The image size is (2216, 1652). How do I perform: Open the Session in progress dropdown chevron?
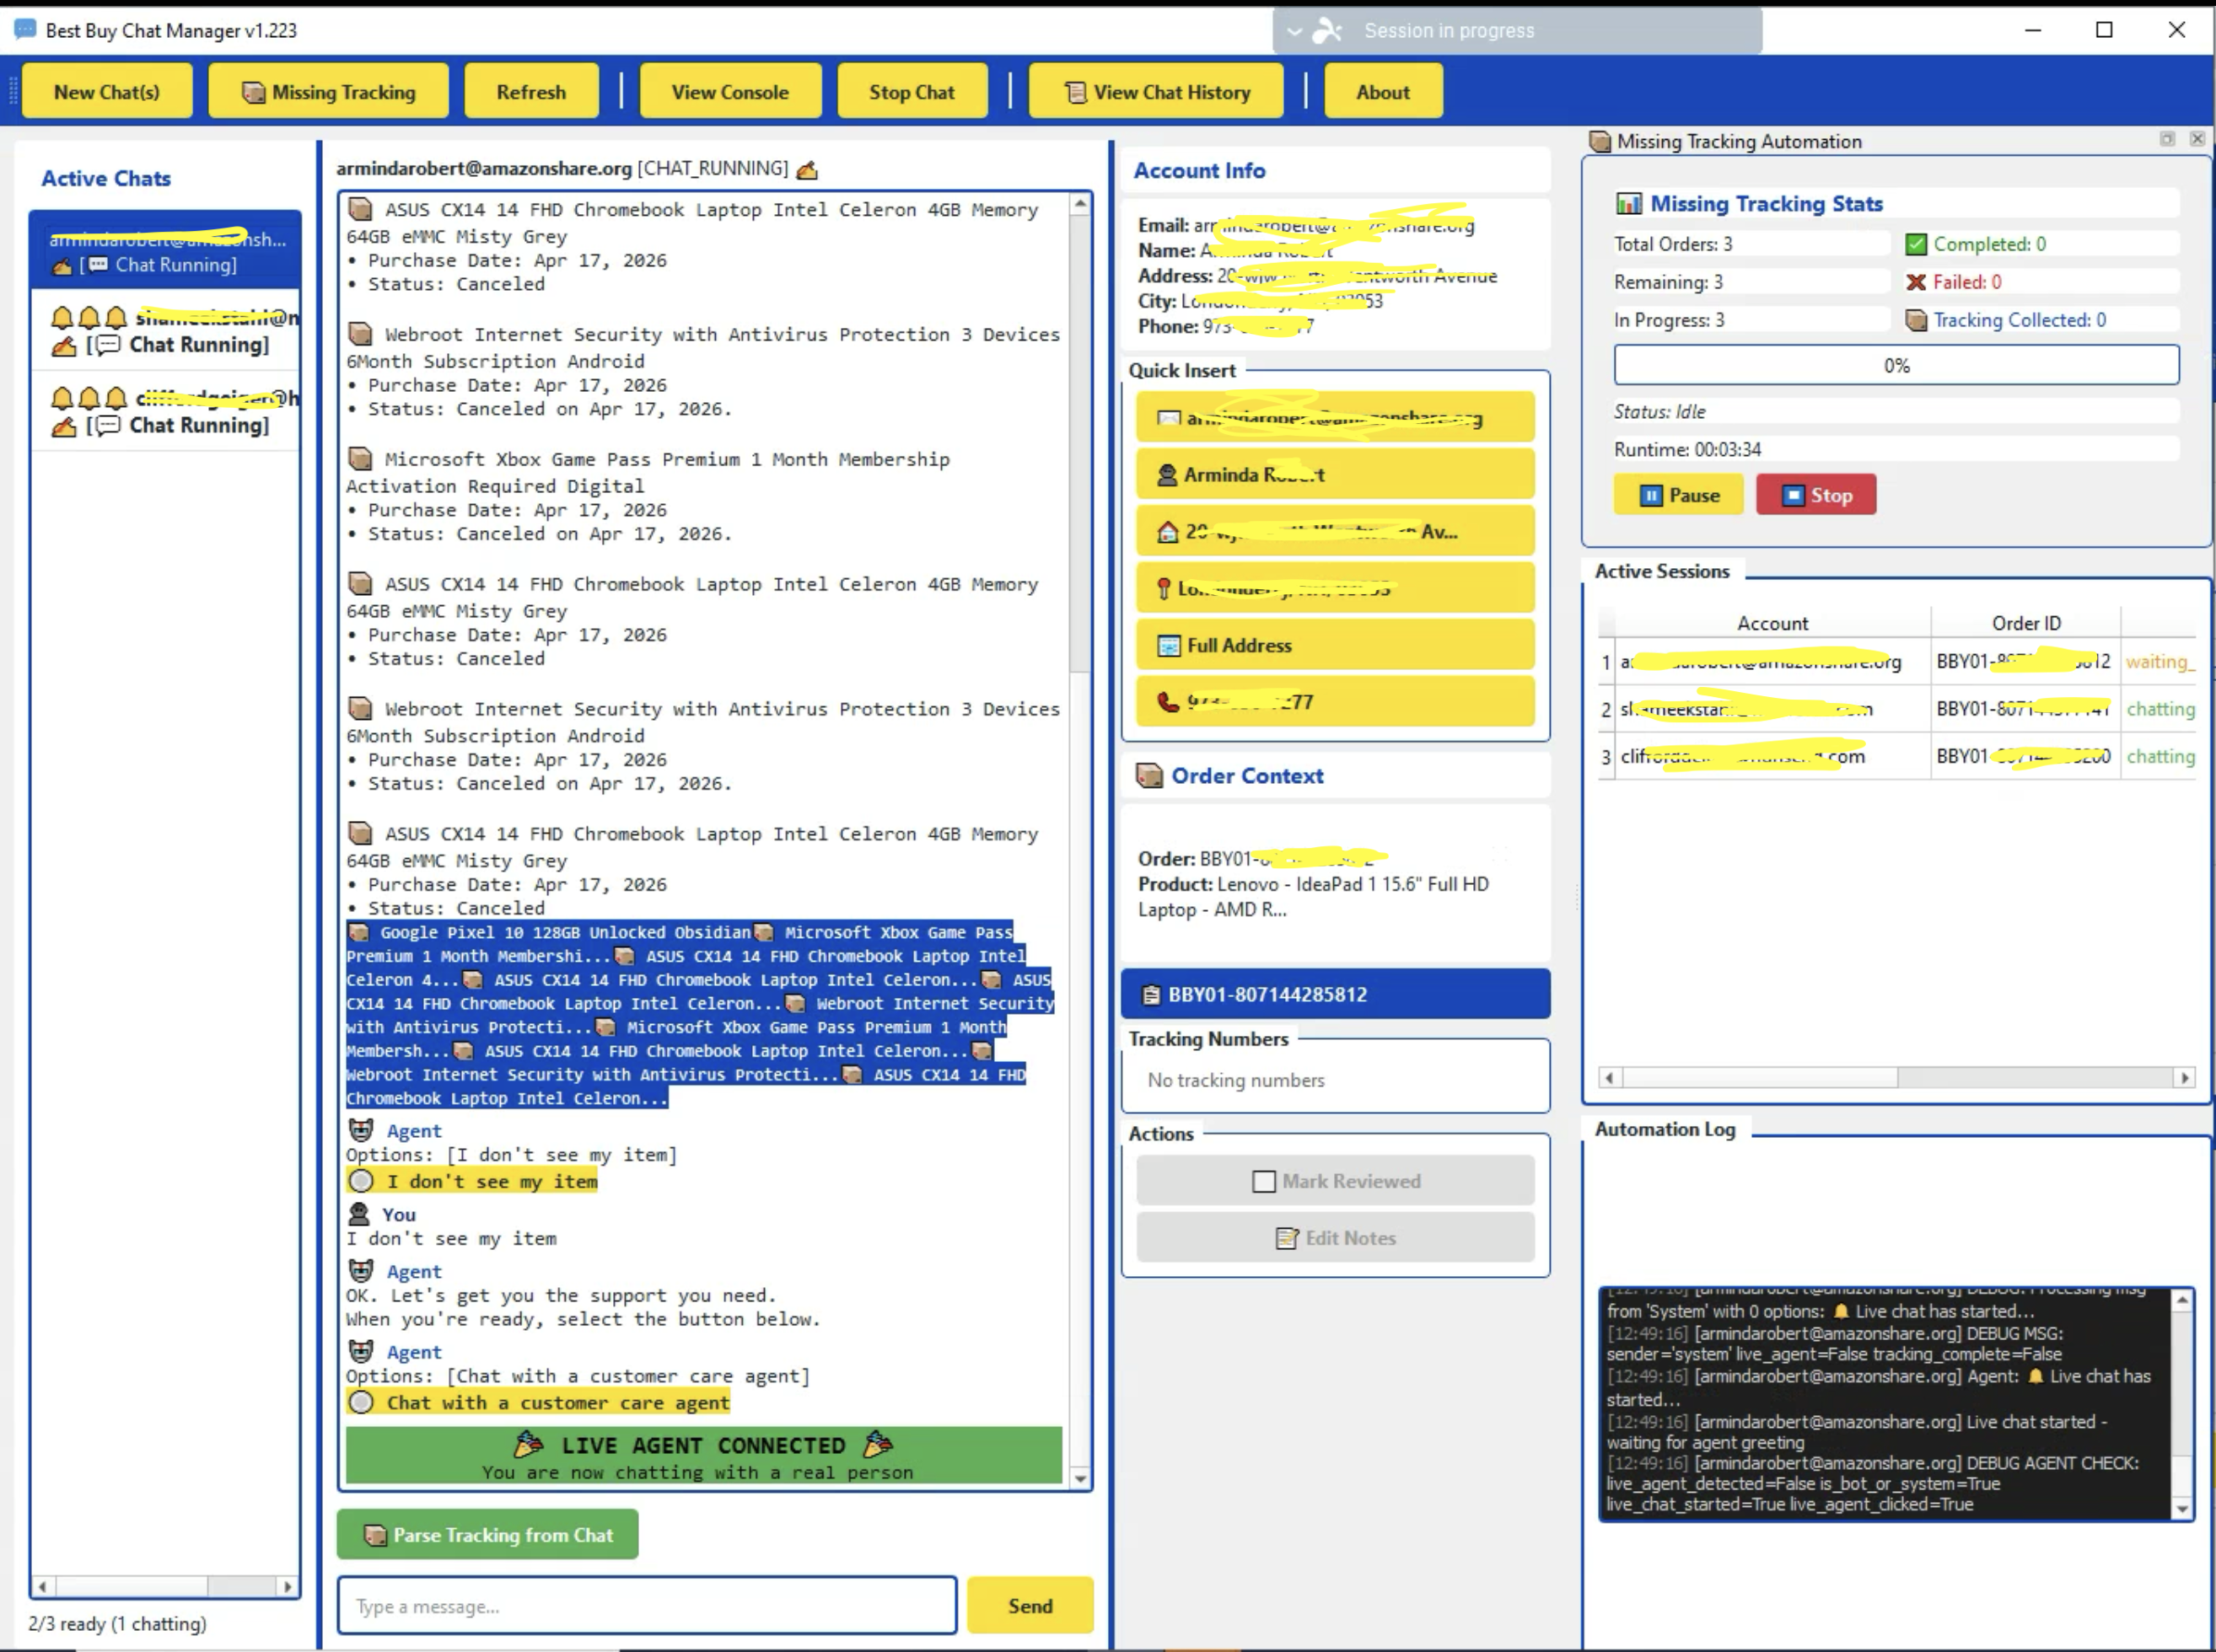click(1294, 30)
